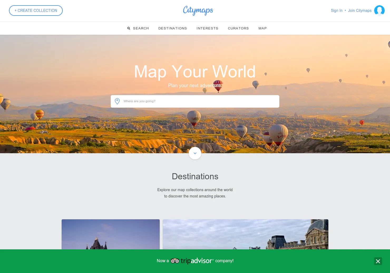
Task: Click the search magnifier icon
Action: point(129,28)
